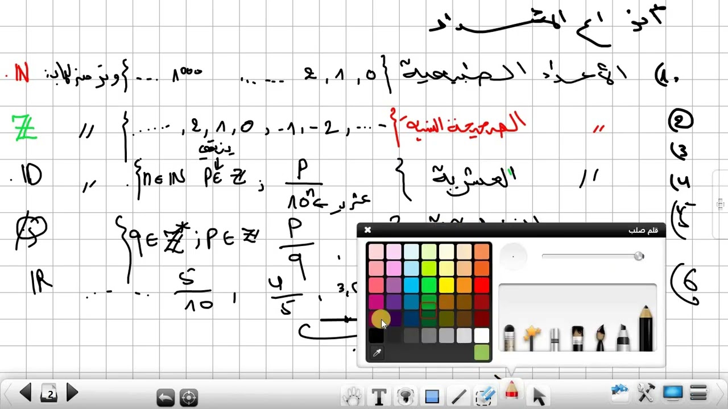The width and height of the screenshot is (728, 409).
Task: Adjust the pen thickness slider knob
Action: pyautogui.click(x=639, y=256)
